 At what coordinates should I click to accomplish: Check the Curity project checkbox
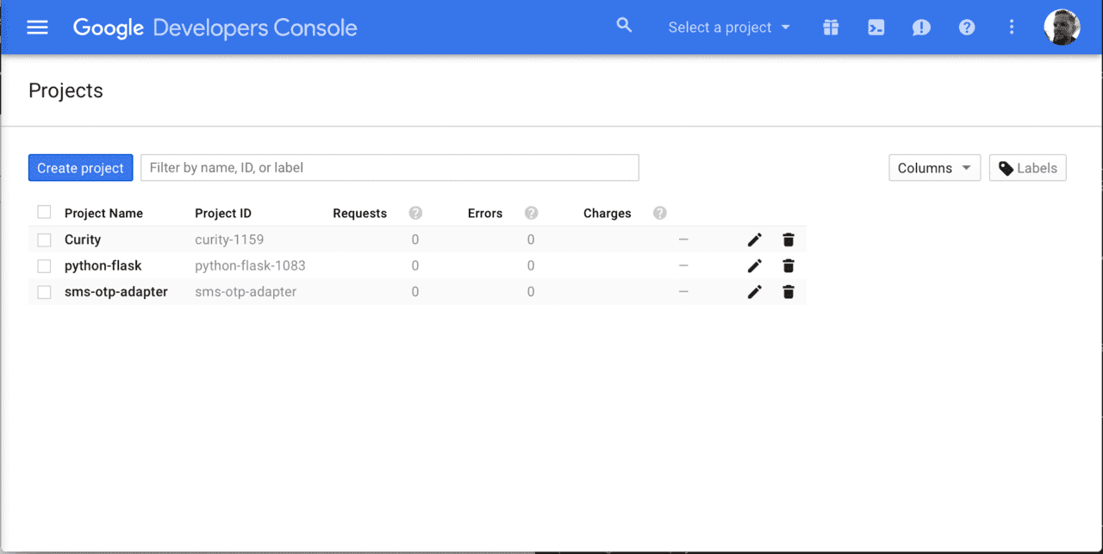click(x=44, y=240)
